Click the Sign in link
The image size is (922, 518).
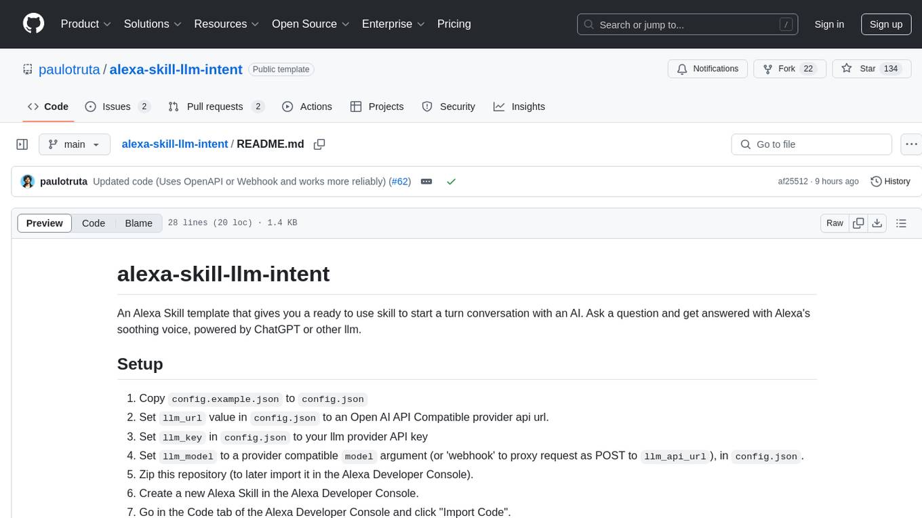pyautogui.click(x=829, y=24)
